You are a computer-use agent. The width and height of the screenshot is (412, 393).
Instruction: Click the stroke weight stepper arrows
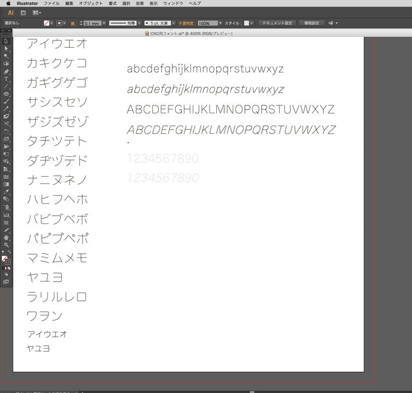tap(81, 23)
